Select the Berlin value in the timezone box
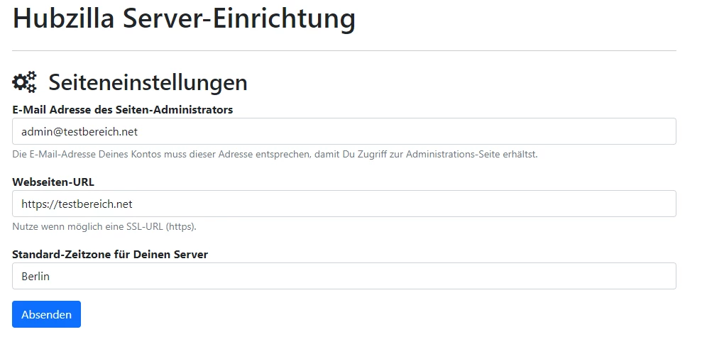Screen dimensions: 702x349 coord(35,276)
